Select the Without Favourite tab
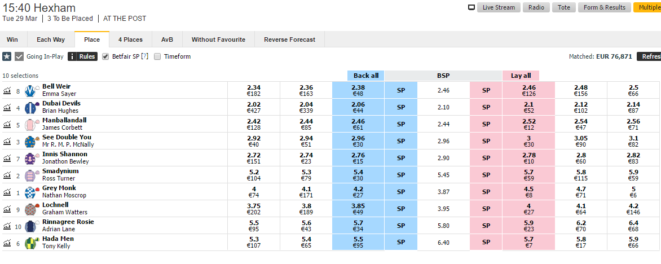The image size is (661, 264). click(x=218, y=39)
